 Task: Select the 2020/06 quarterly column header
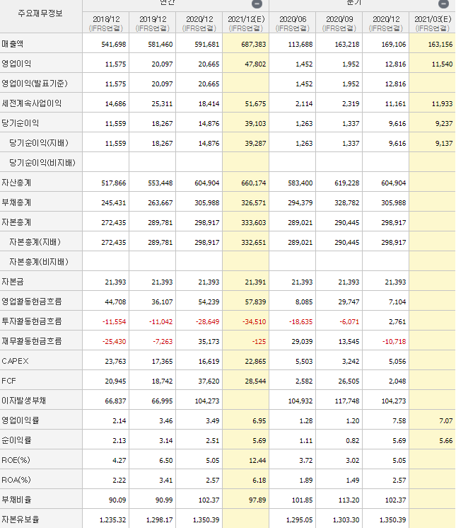click(293, 23)
